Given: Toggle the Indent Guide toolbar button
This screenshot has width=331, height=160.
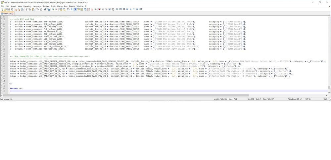Looking at the screenshot, I should pyautogui.click(x=75, y=9).
